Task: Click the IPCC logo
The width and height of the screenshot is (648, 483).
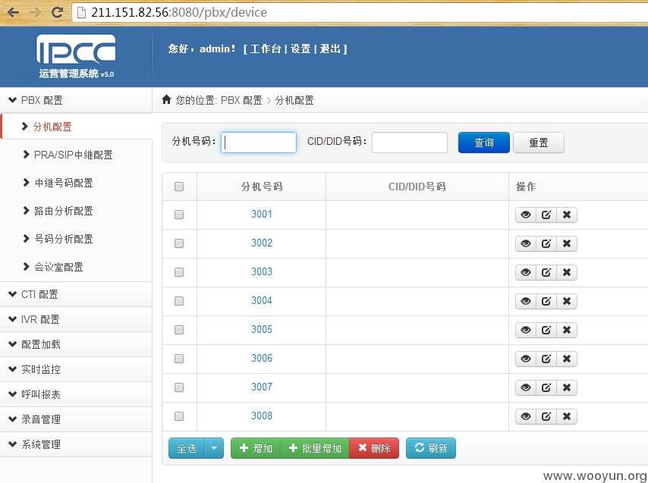Action: pyautogui.click(x=76, y=56)
